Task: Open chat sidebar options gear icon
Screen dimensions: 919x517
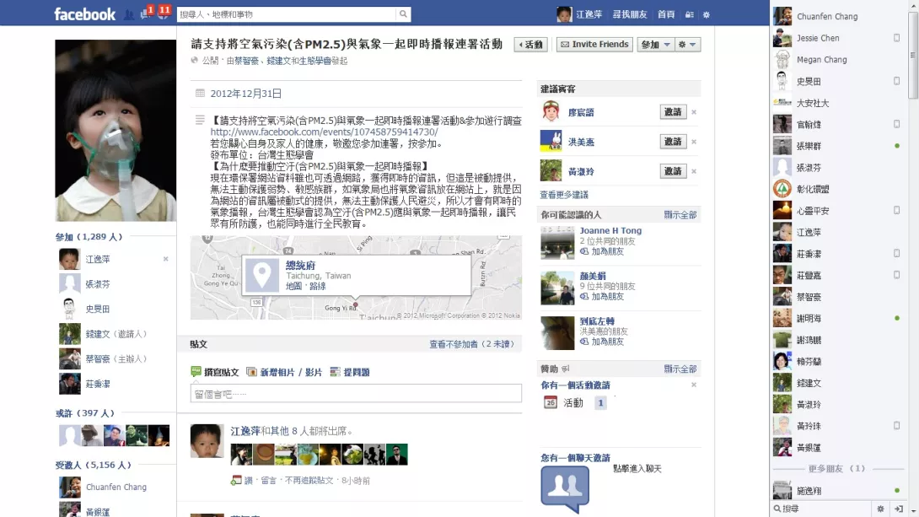Action: 880,509
